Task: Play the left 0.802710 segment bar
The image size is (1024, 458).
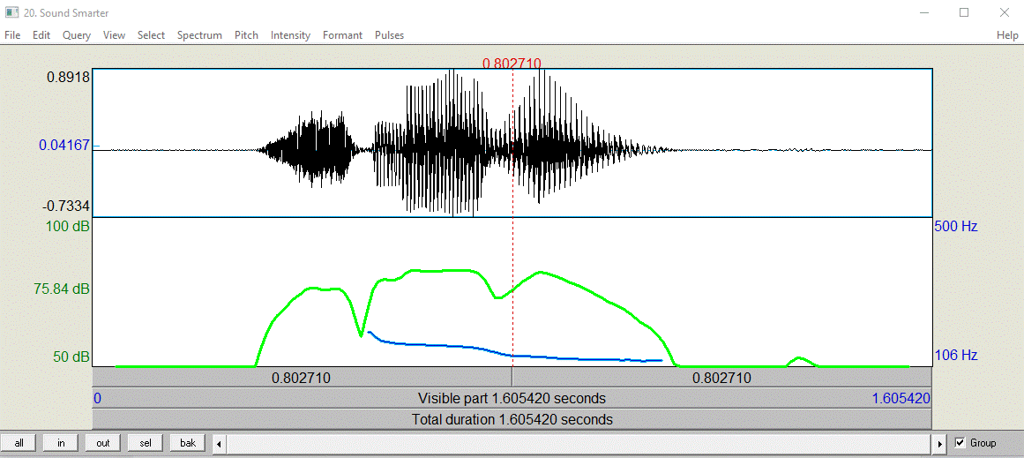Action: 302,377
